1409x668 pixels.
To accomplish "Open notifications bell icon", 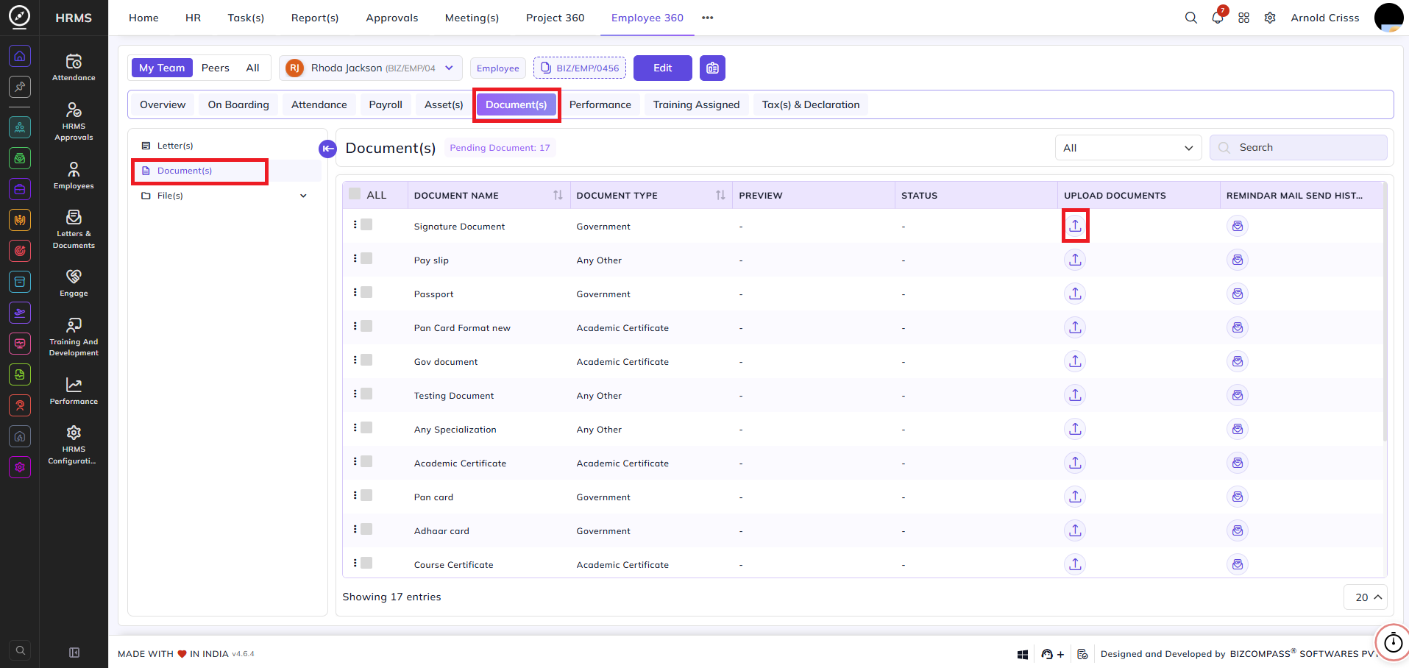I will [x=1218, y=18].
